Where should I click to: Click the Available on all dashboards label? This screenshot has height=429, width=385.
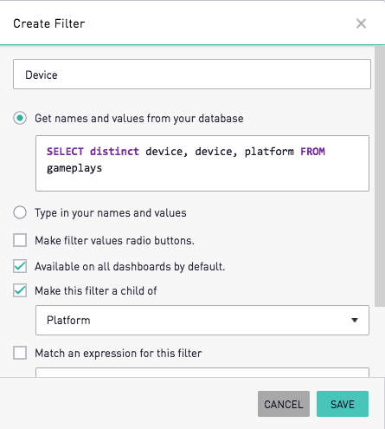(130, 266)
